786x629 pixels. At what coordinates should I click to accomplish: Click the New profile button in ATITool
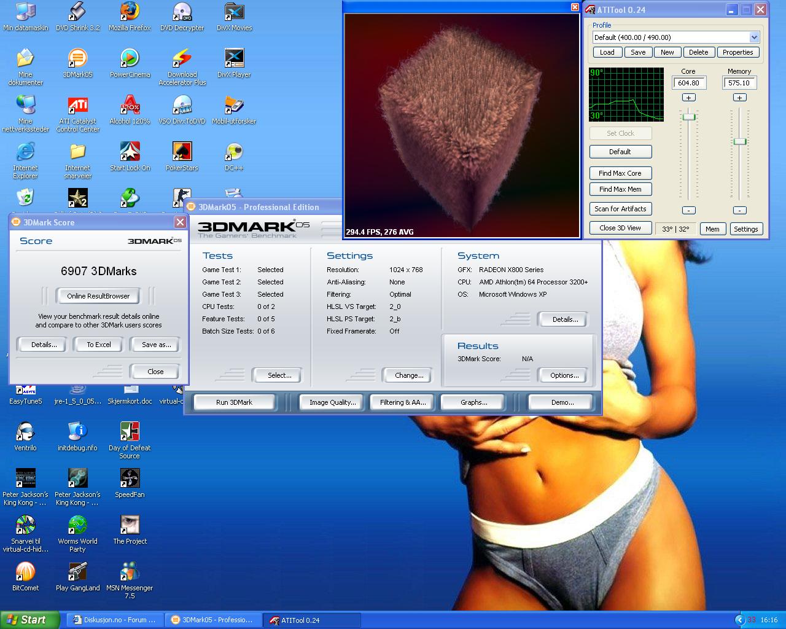[x=667, y=52]
